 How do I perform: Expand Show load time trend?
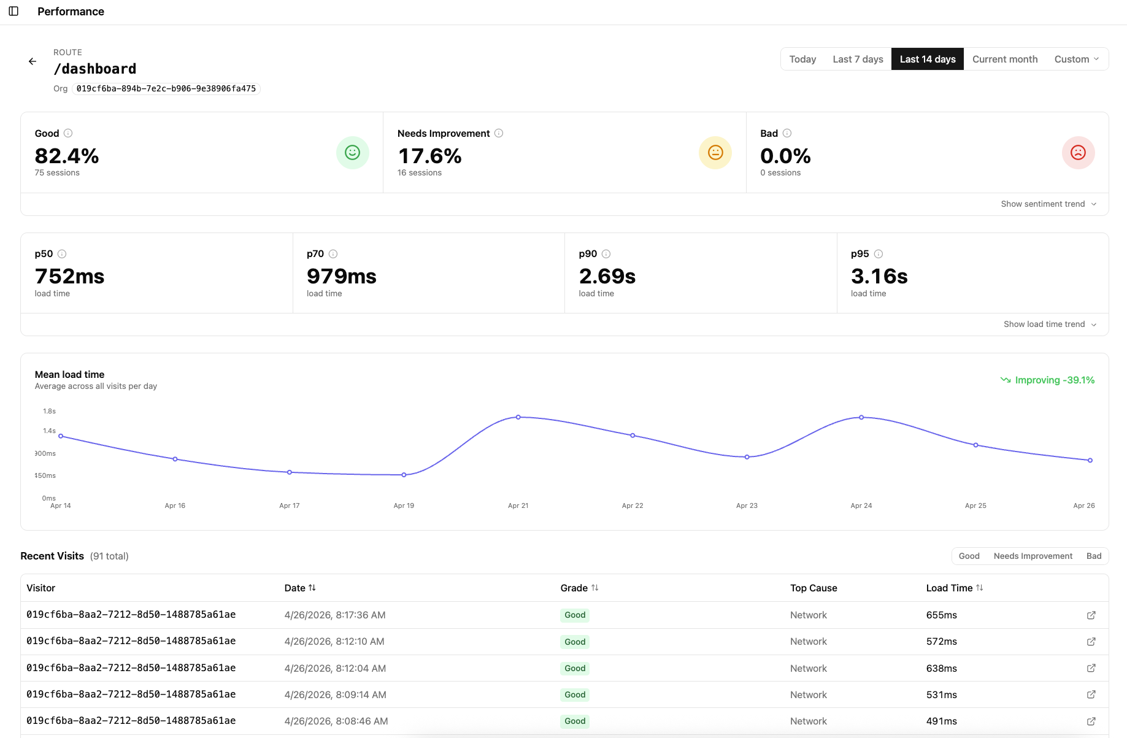click(1050, 324)
